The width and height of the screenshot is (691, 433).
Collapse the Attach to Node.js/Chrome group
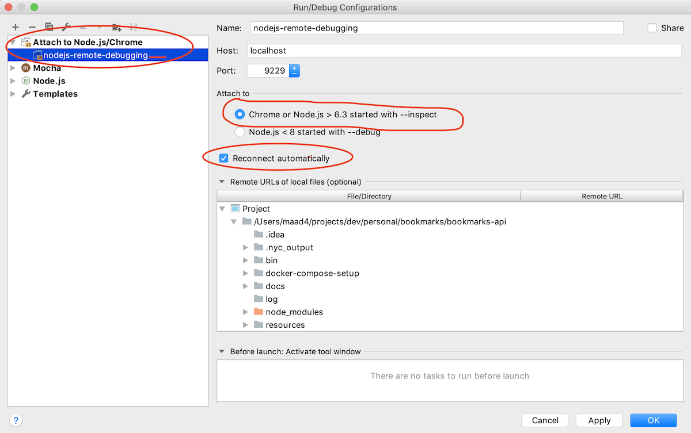pos(13,42)
